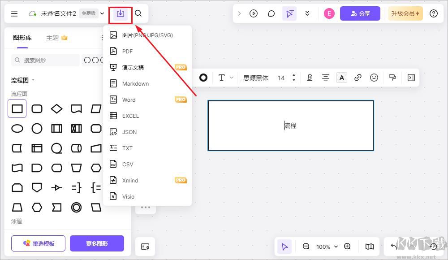This screenshot has height=260, width=448.
Task: Export as 演示文稿
Action: (x=147, y=68)
